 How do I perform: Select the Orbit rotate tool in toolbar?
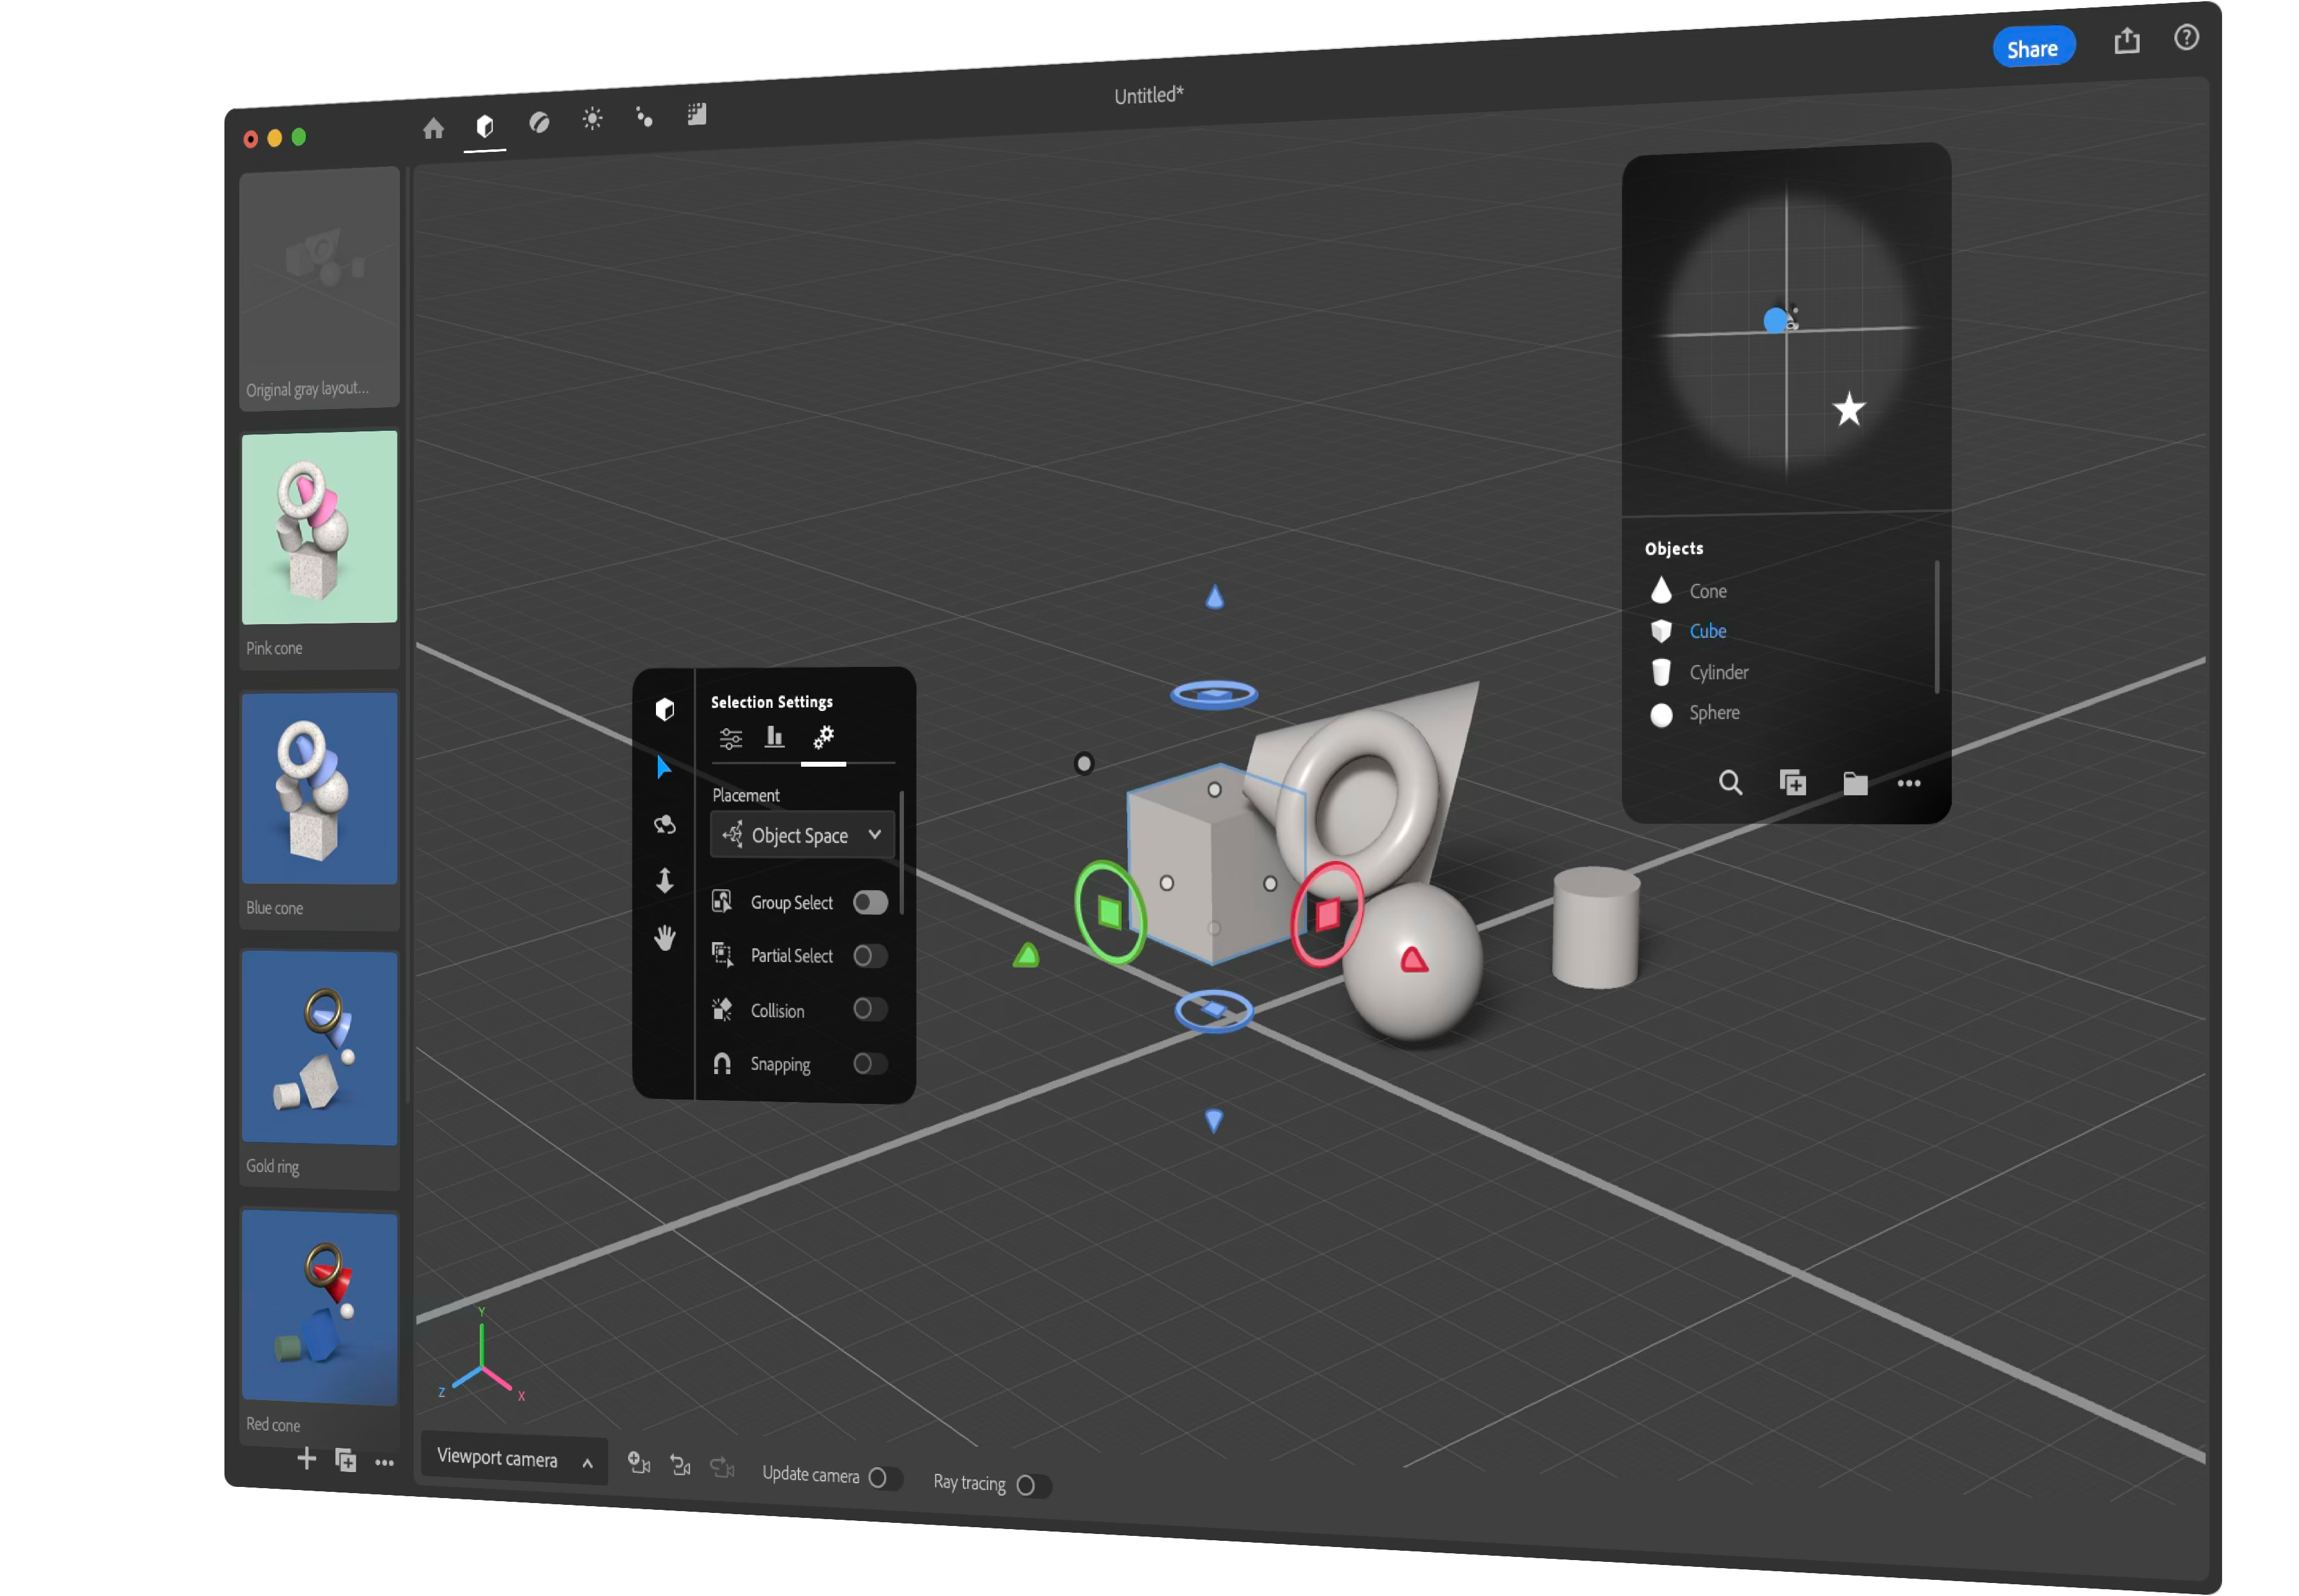[664, 824]
